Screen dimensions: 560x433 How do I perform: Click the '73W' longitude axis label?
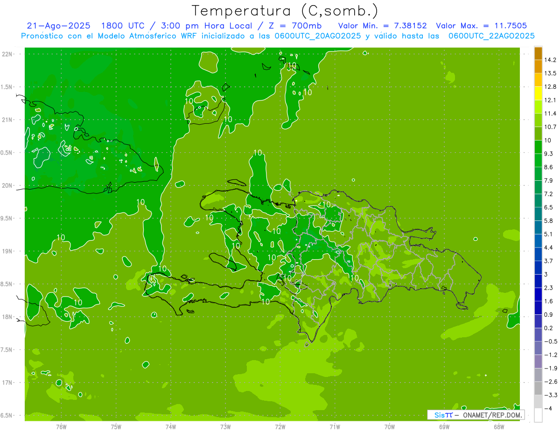(x=225, y=426)
